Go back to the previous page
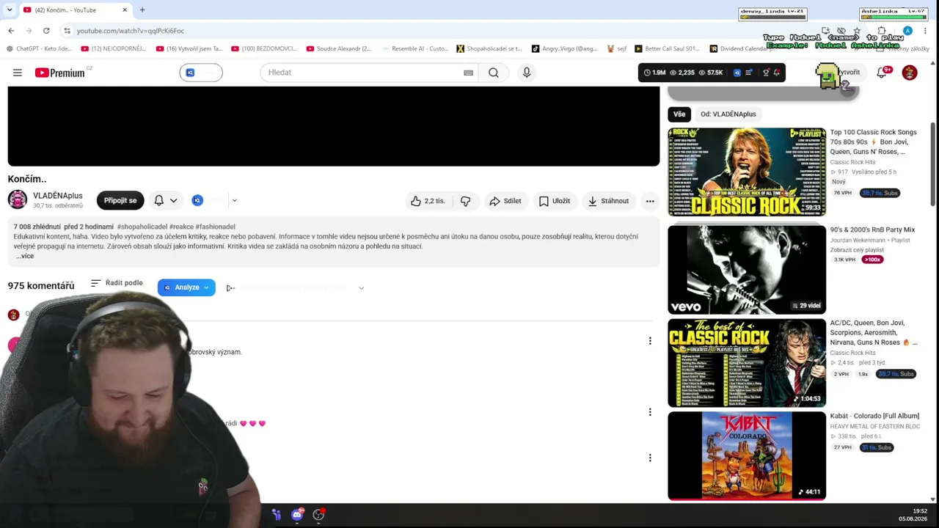Screen dimensions: 939x528 coord(11,31)
